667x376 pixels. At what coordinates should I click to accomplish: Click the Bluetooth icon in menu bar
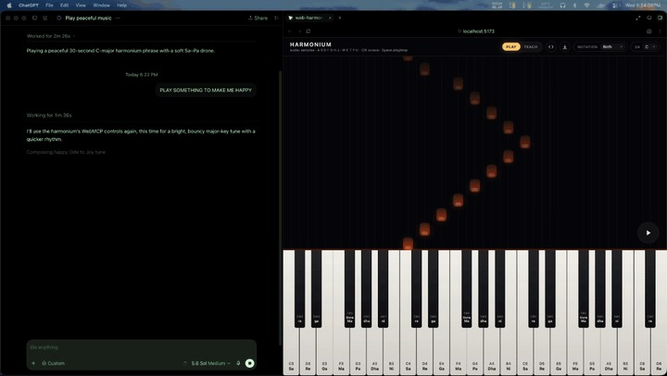click(x=574, y=6)
